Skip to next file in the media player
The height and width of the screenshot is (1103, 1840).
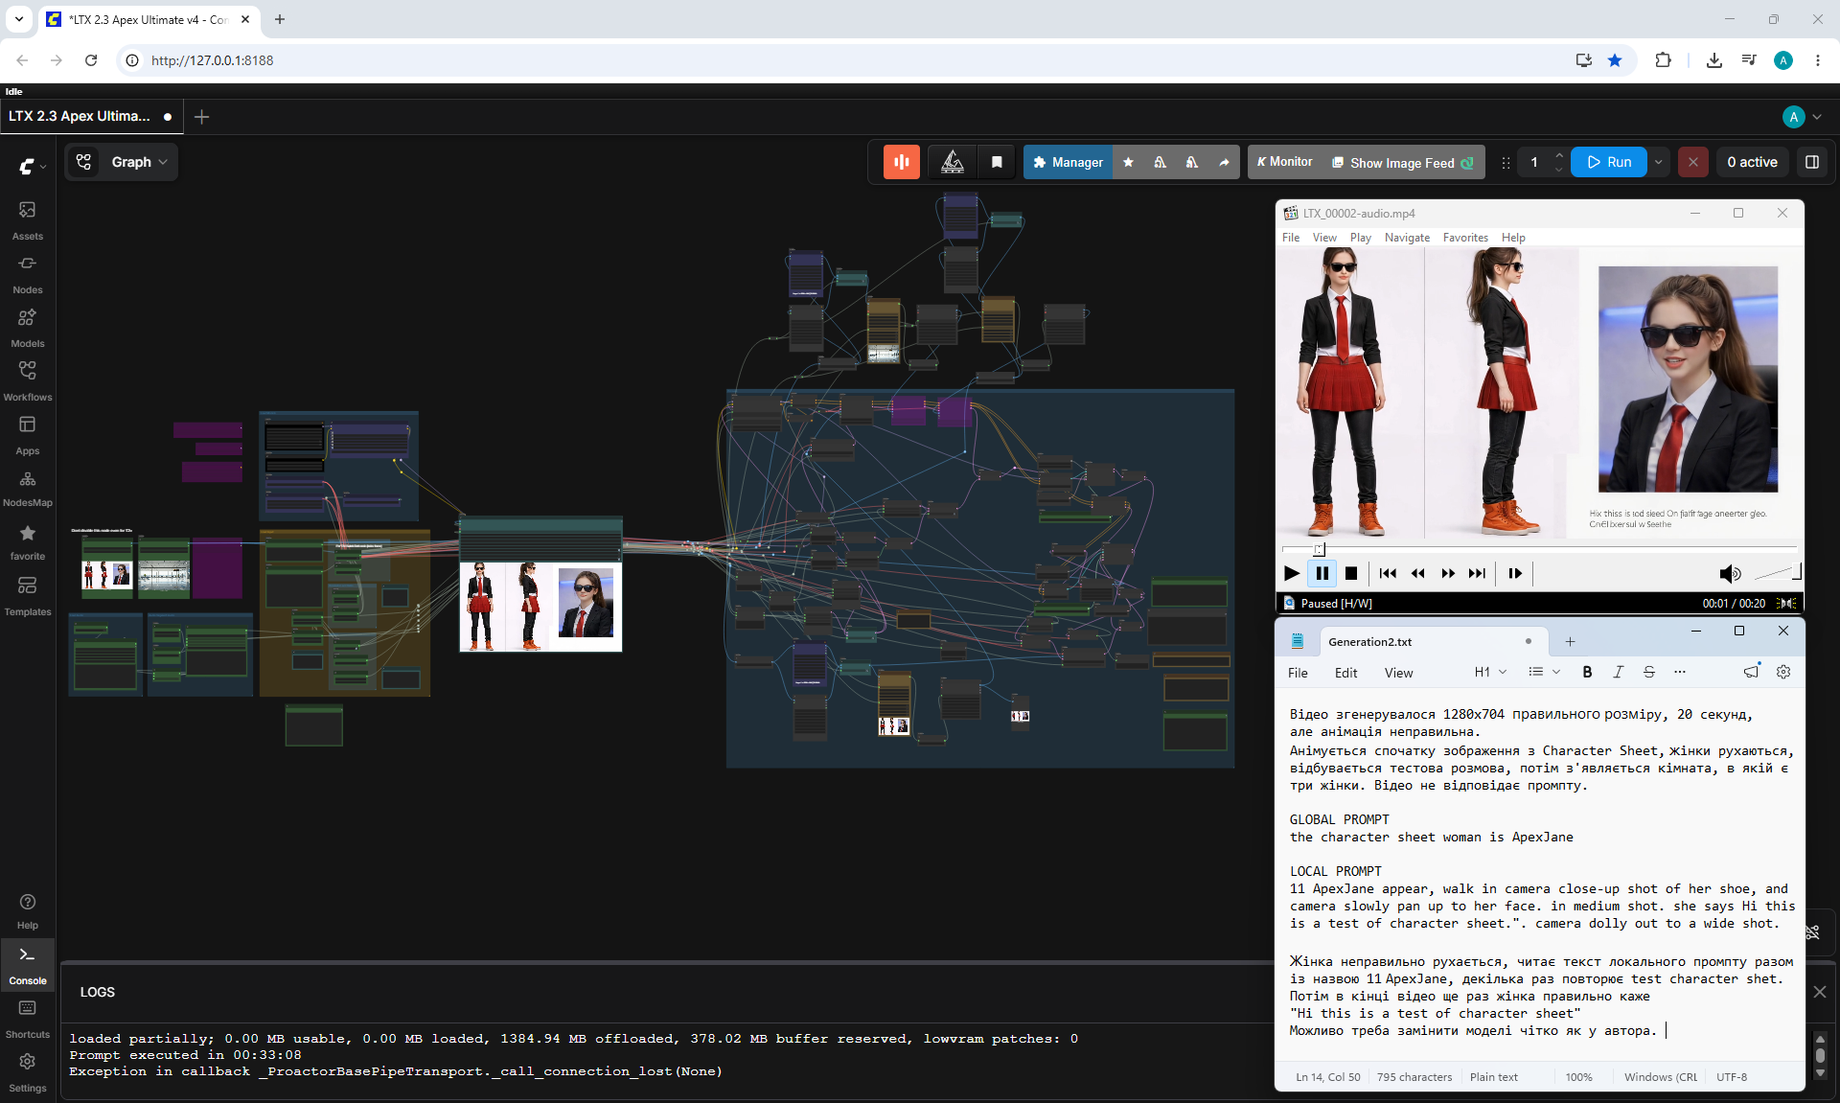coord(1477,573)
